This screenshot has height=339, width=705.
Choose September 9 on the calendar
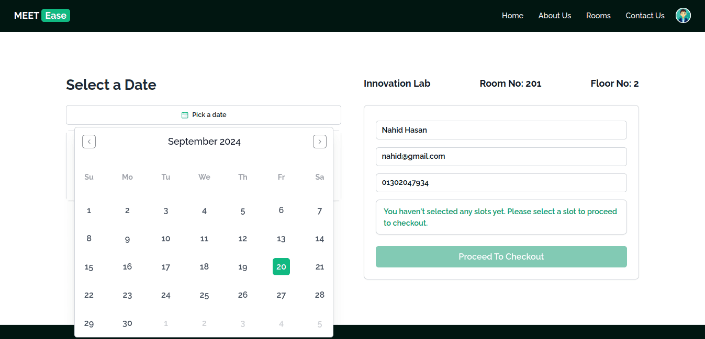tap(127, 239)
